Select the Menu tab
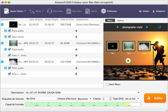 click(110, 20)
